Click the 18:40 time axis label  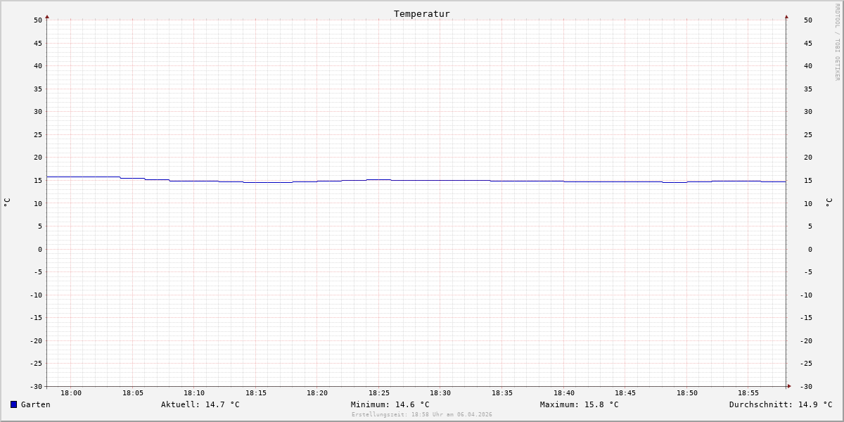click(x=564, y=392)
